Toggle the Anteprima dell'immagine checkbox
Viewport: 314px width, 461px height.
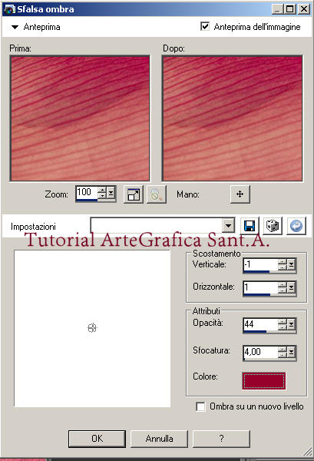point(205,26)
